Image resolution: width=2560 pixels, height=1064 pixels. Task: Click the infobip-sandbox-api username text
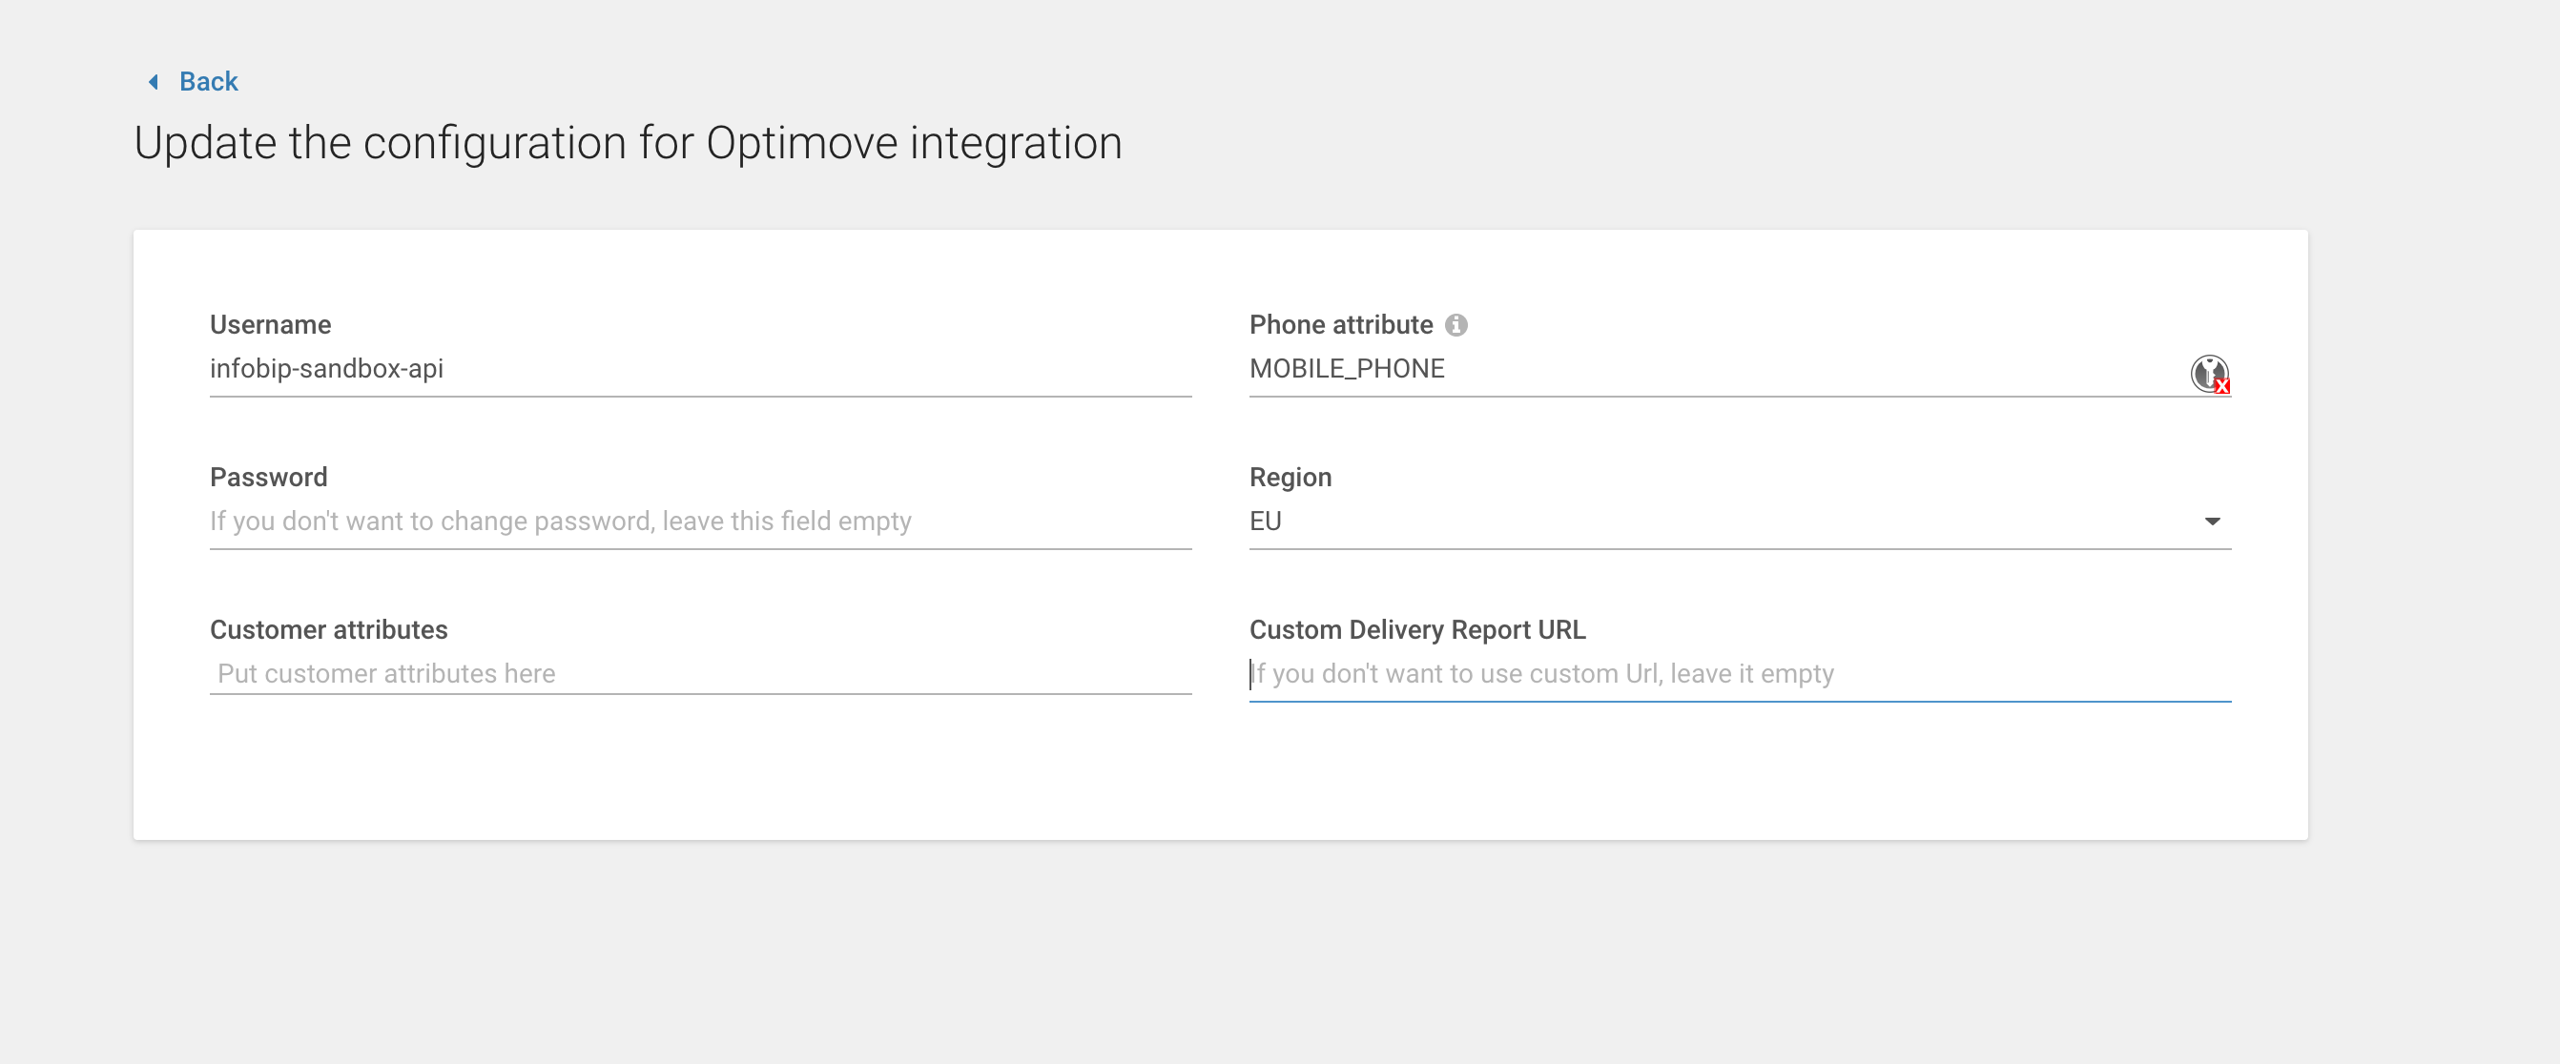click(x=326, y=369)
